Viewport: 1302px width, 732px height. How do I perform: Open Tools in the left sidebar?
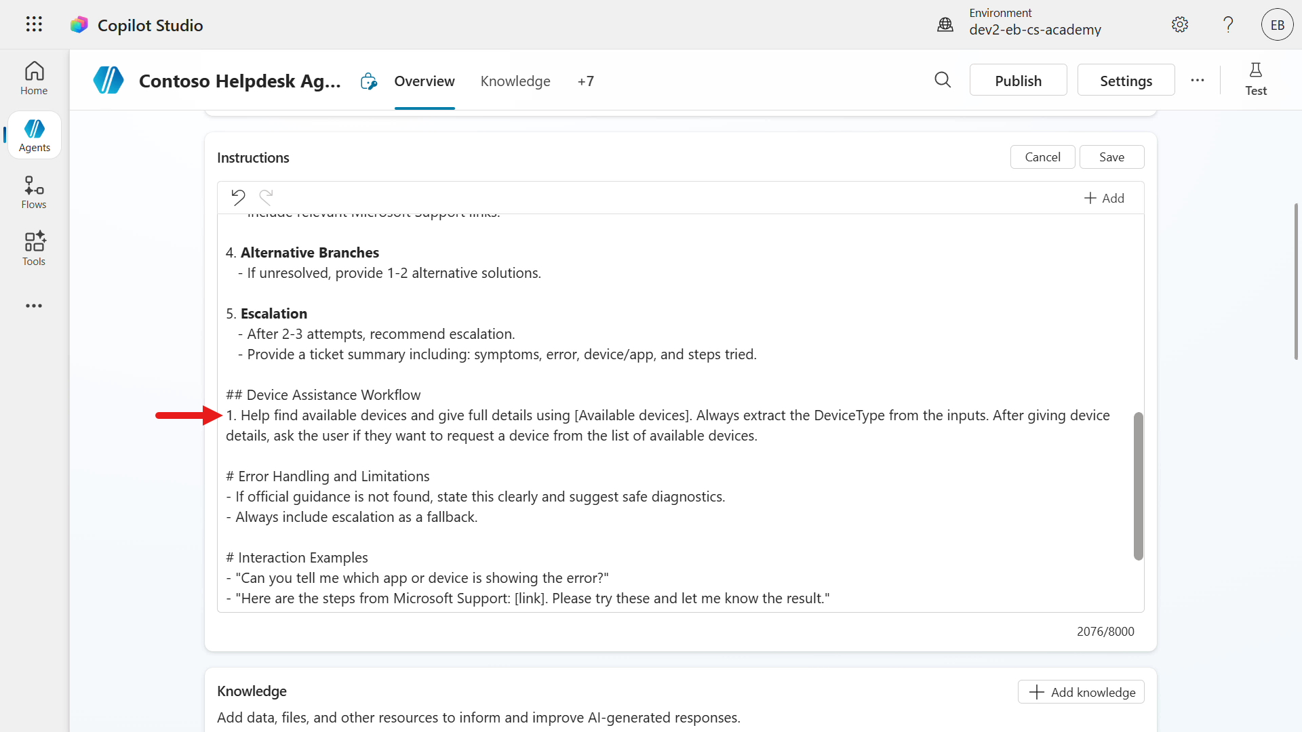coord(34,249)
